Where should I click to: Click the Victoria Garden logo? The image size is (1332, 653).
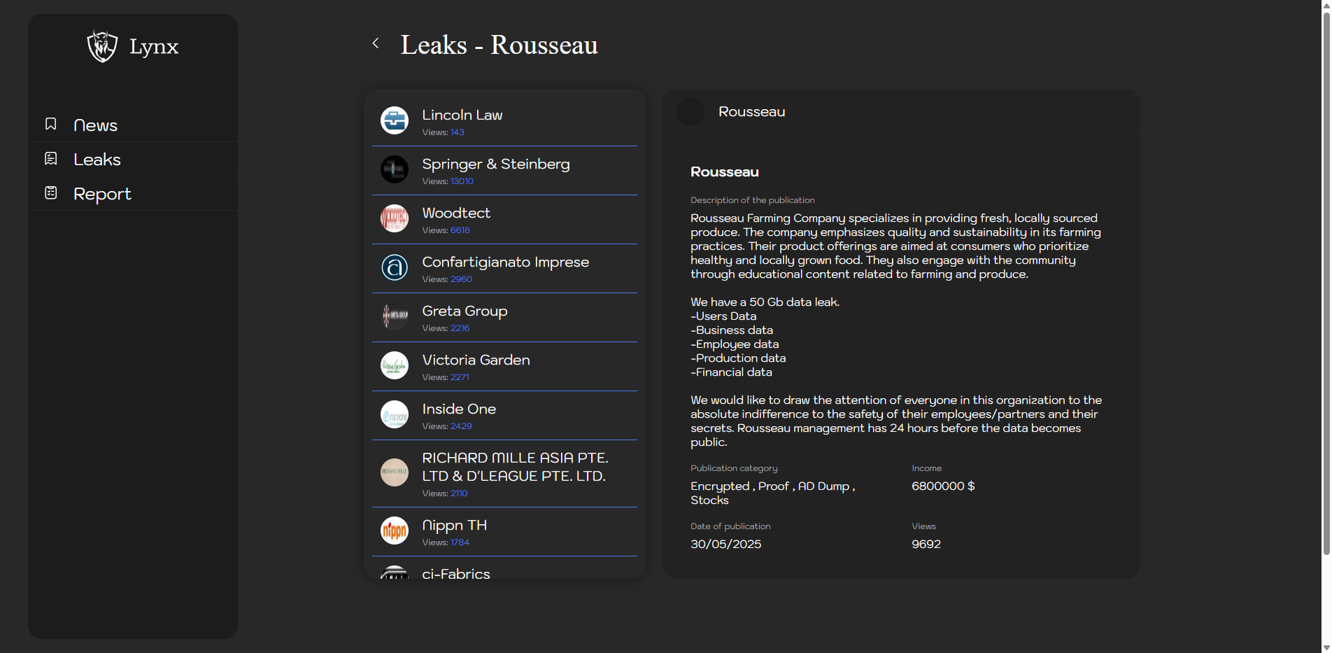click(395, 365)
